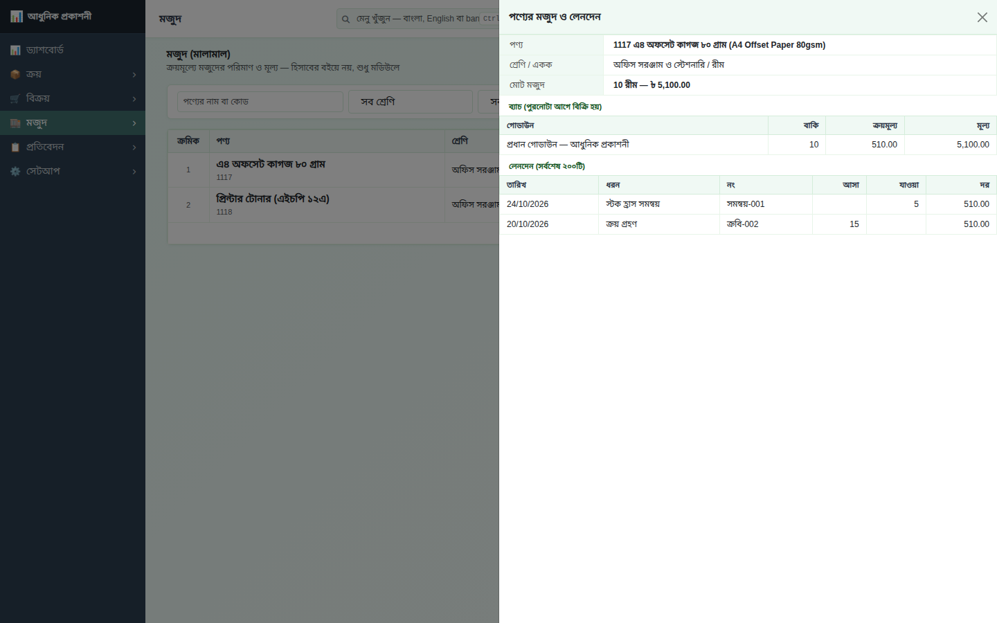997x623 pixels.
Task: Close the পণ্যের মজুদ ও লেনদেন panel
Action: (x=982, y=17)
